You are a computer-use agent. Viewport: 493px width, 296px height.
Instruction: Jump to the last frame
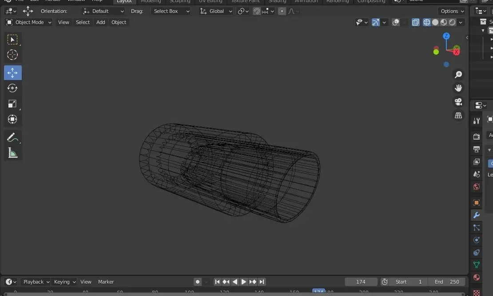262,282
